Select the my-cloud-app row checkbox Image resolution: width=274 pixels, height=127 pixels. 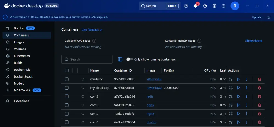click(x=67, y=88)
